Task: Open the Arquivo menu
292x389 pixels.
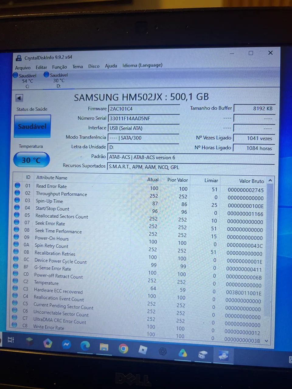Action: pos(23,67)
